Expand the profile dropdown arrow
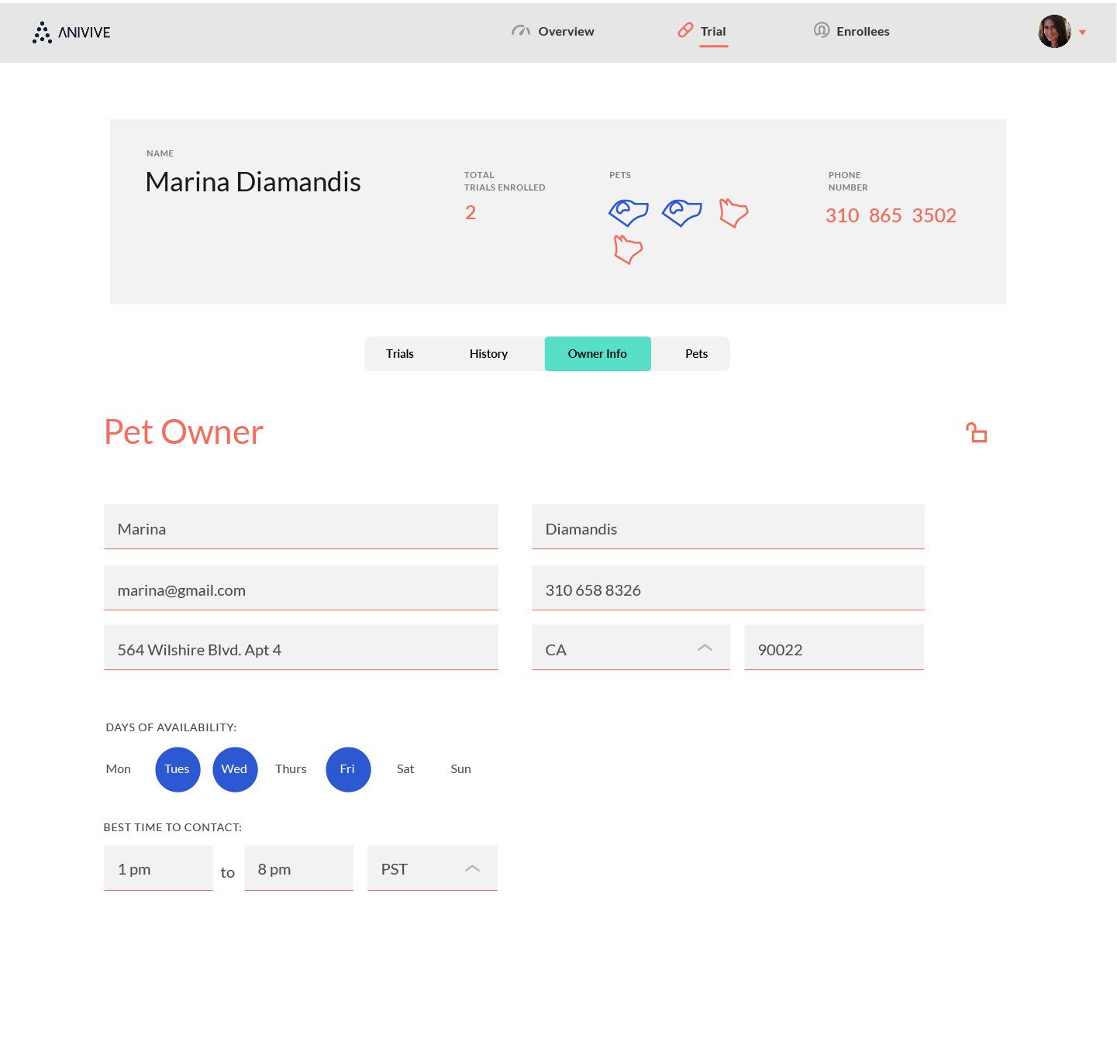Viewport: 1117px width, 1045px height. [1082, 33]
